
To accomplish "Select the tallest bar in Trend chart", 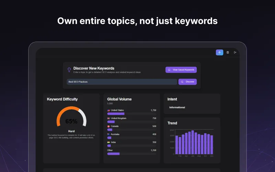I will click(192, 142).
